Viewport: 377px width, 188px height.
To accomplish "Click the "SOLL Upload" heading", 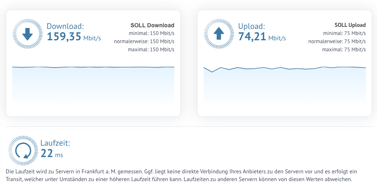I will click(350, 25).
